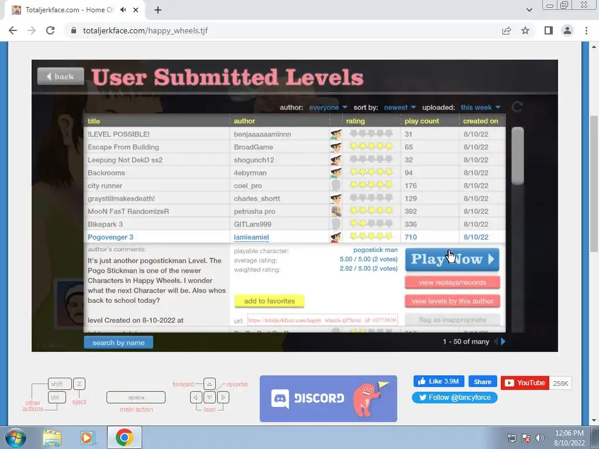Sort by the rating column header
The image size is (599, 449).
[x=355, y=121]
